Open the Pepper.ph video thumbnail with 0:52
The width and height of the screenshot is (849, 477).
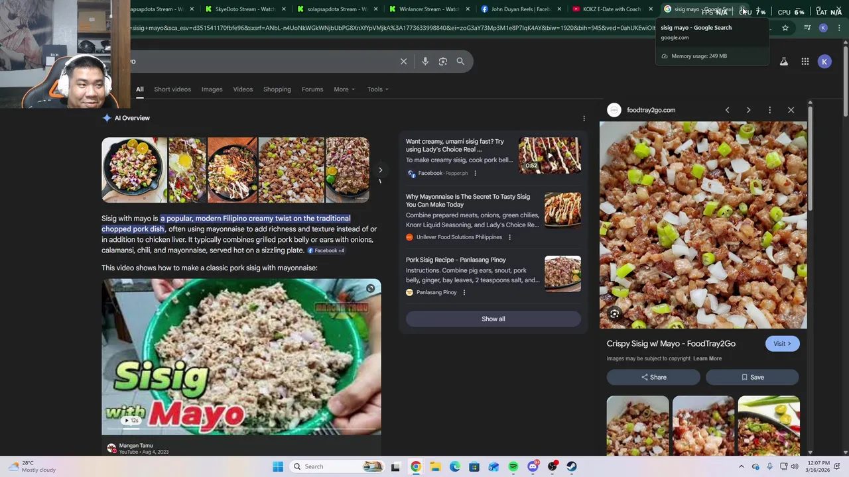pos(550,154)
